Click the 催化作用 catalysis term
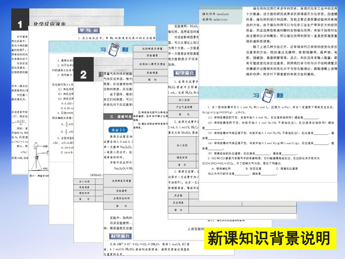Screen dimensions: 345x259 tap(215, 14)
